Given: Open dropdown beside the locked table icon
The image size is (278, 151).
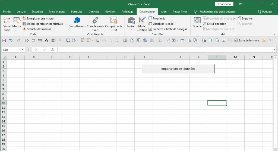Looking at the screenshot, I should [92, 40].
